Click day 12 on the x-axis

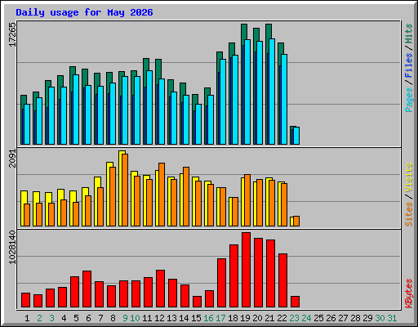[x=159, y=318]
